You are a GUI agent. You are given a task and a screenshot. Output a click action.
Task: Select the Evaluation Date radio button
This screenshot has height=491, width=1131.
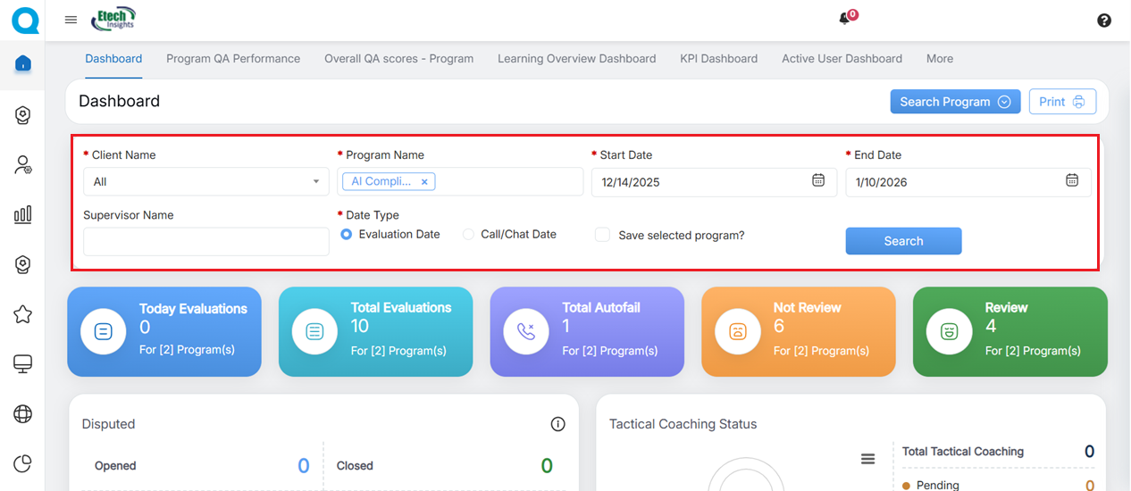coord(347,235)
